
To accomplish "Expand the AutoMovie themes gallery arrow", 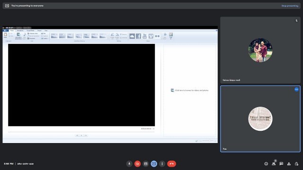I will 108,38.
